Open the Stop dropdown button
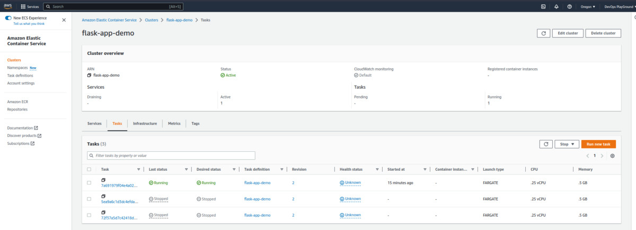Screen dimensions: 636x230 pos(567,144)
